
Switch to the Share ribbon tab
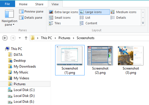pyautogui.click(x=39, y=4)
